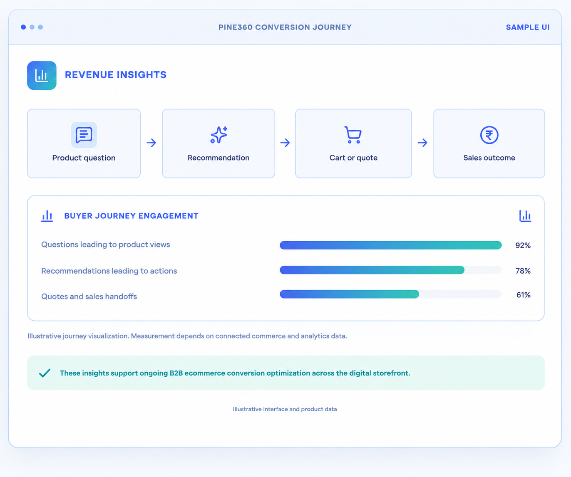Select the Product question card label
The height and width of the screenshot is (477, 571).
84,158
